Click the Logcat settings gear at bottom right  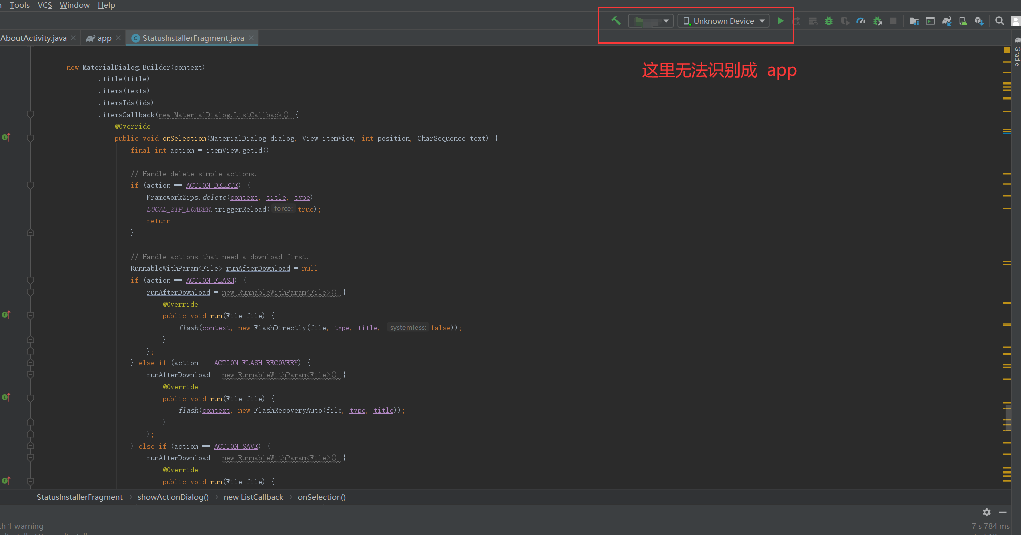pos(986,512)
